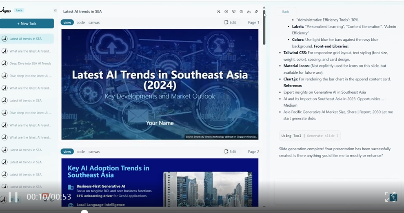Download the presentation via download icon
This screenshot has width=404, height=213.
pos(249,11)
